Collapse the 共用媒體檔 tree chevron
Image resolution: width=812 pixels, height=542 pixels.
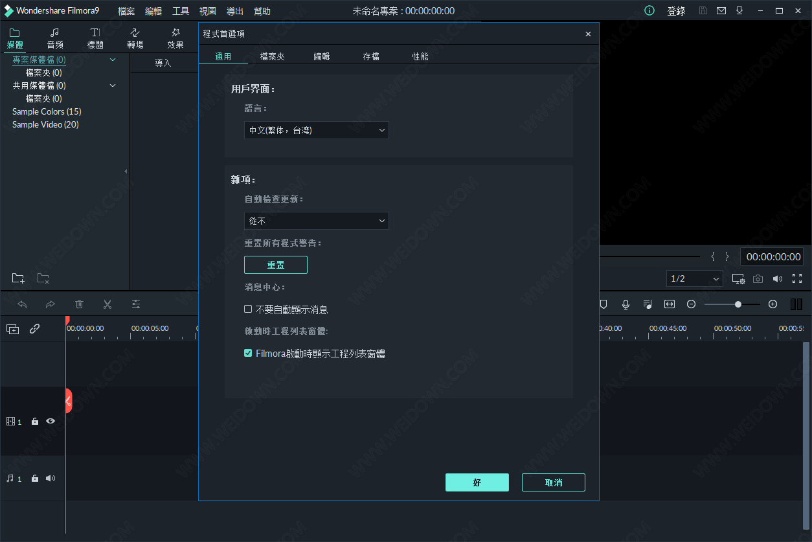(x=113, y=85)
